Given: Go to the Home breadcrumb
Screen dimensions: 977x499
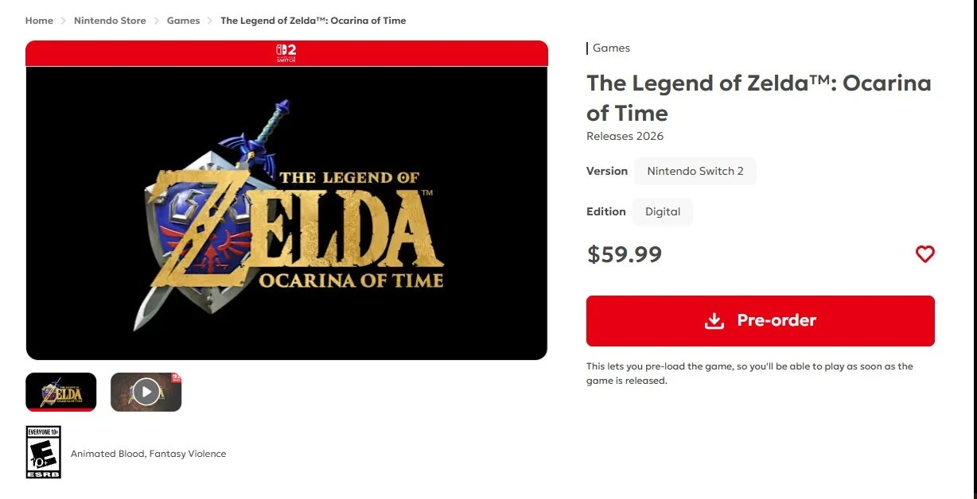Looking at the screenshot, I should [39, 21].
